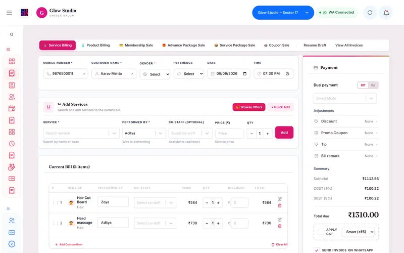Edit the Head massage row

click(x=280, y=220)
